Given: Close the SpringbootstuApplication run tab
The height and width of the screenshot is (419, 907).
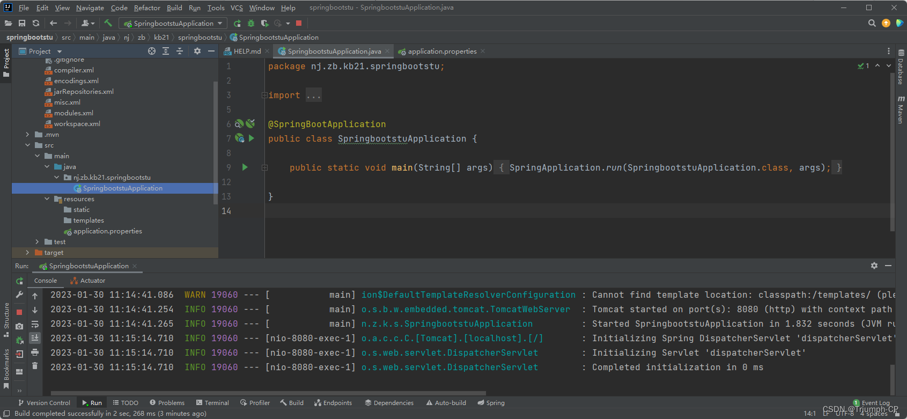Looking at the screenshot, I should (135, 266).
